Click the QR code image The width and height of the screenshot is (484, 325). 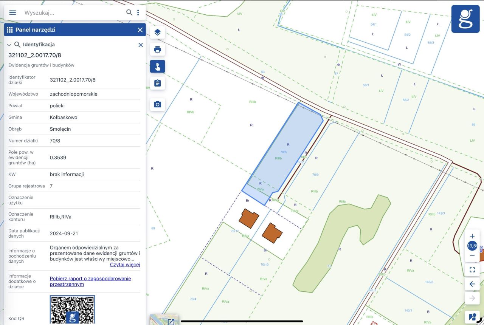72,310
